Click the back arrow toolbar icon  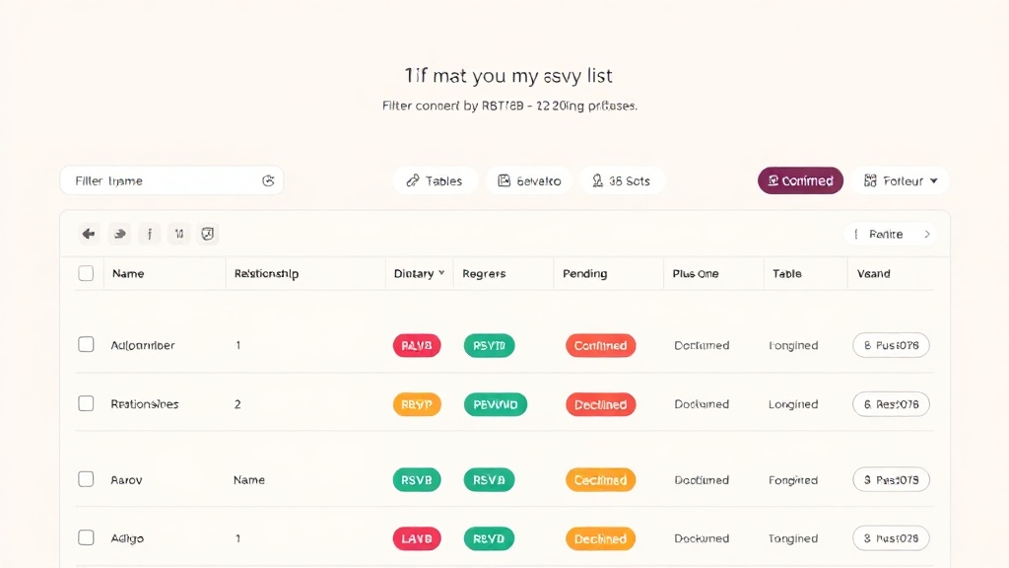pos(89,234)
